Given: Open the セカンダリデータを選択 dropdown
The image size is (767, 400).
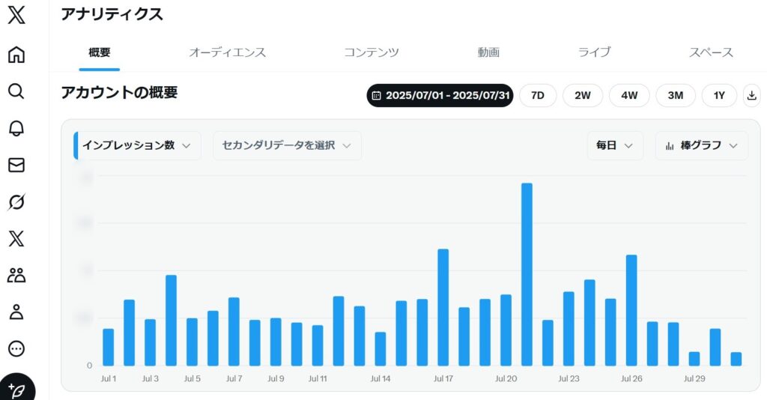Looking at the screenshot, I should (x=287, y=145).
